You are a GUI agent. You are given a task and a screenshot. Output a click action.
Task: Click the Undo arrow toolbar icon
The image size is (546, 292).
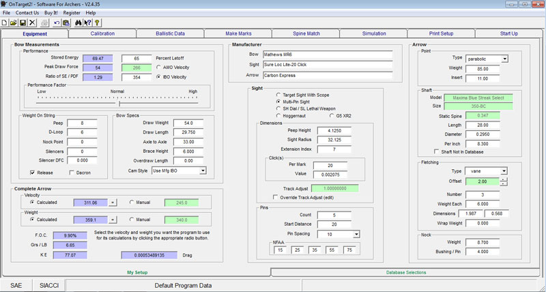pos(57,23)
